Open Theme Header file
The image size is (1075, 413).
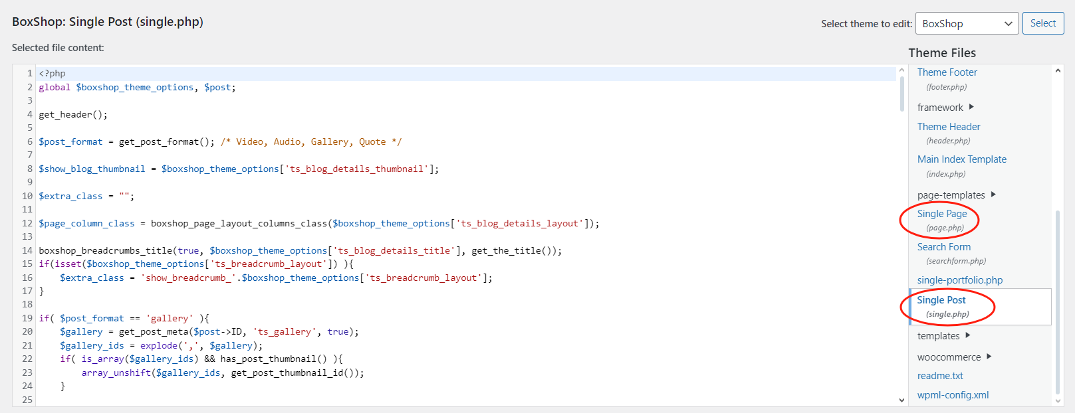coord(949,127)
